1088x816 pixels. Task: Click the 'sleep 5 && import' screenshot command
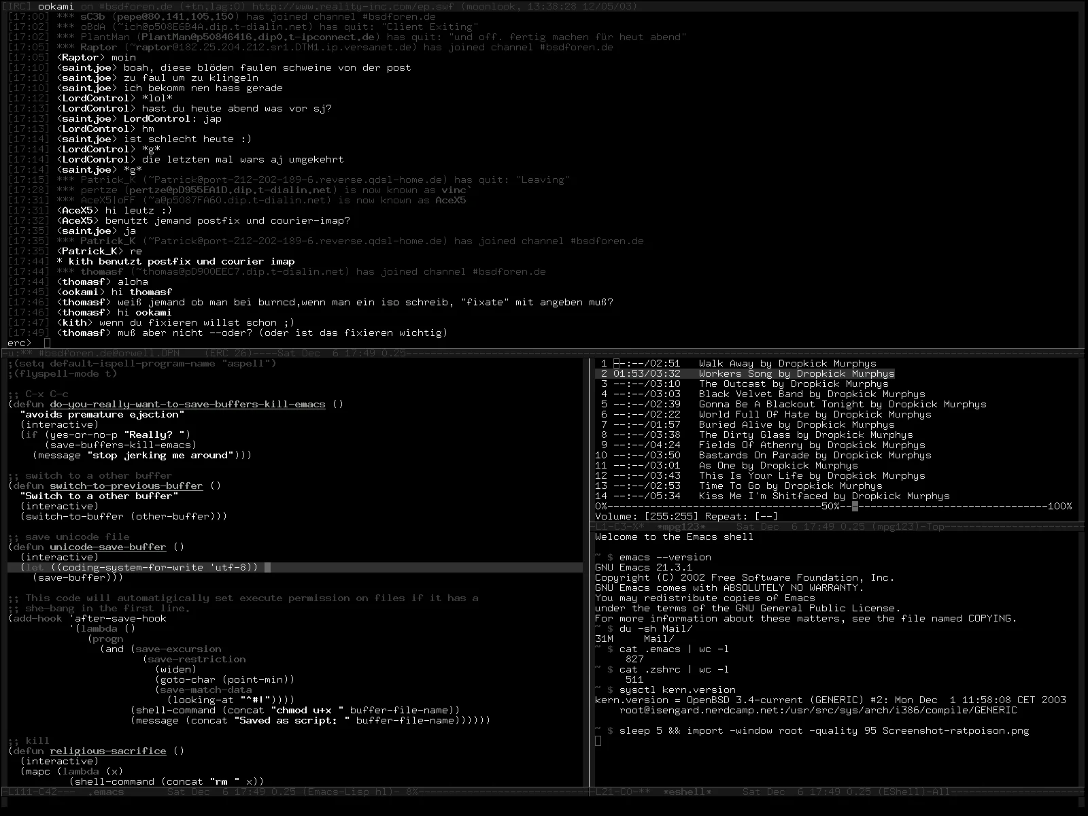pos(823,730)
